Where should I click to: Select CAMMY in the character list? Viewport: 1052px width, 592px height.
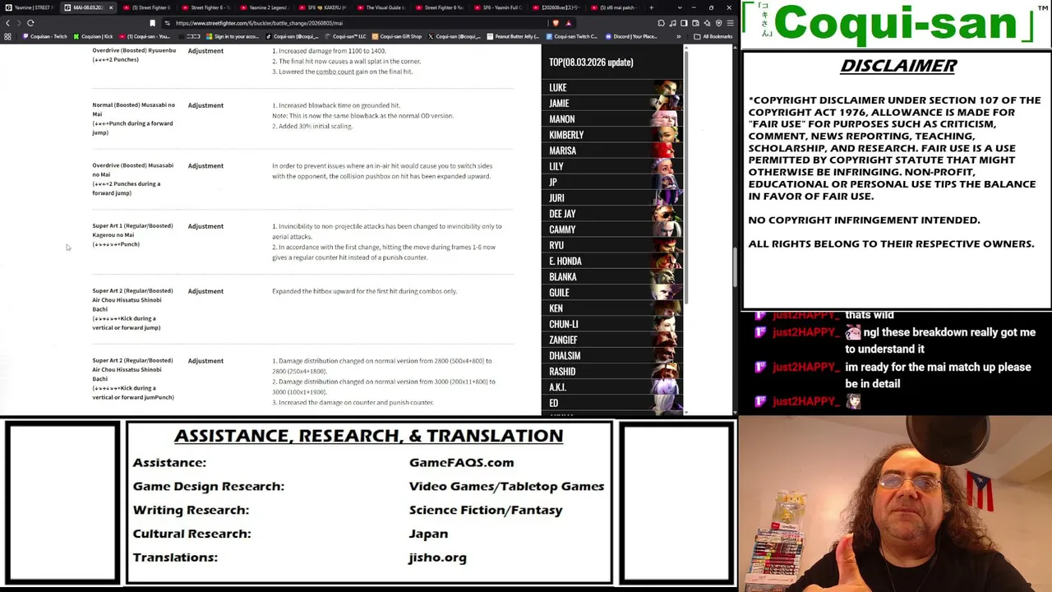coord(611,229)
